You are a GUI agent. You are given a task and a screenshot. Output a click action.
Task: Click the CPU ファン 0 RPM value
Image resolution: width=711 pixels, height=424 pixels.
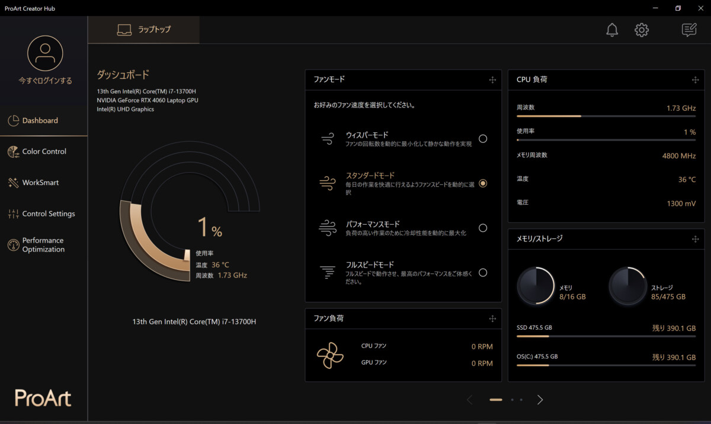point(482,346)
